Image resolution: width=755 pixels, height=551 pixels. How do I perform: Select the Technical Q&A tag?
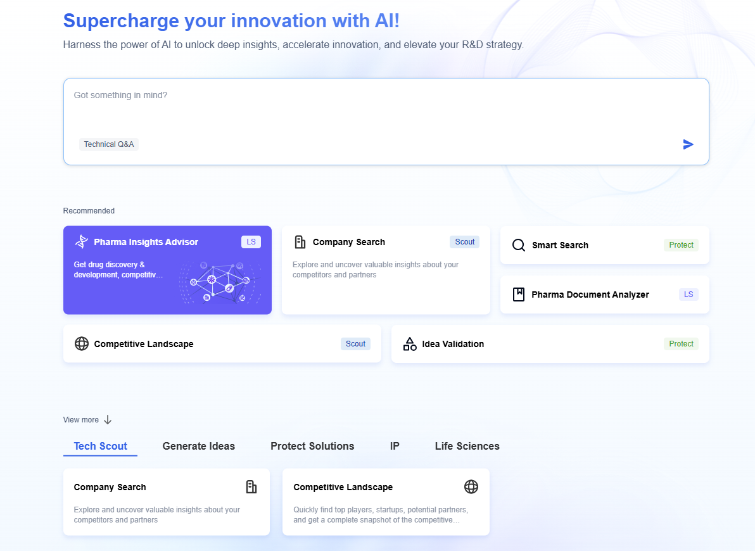(x=109, y=144)
